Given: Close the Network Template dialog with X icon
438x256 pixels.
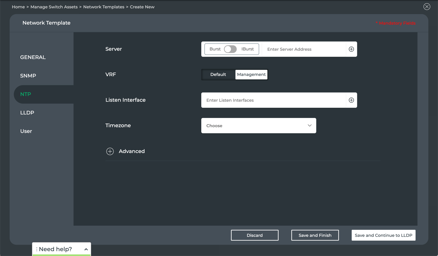Looking at the screenshot, I should tap(426, 7).
